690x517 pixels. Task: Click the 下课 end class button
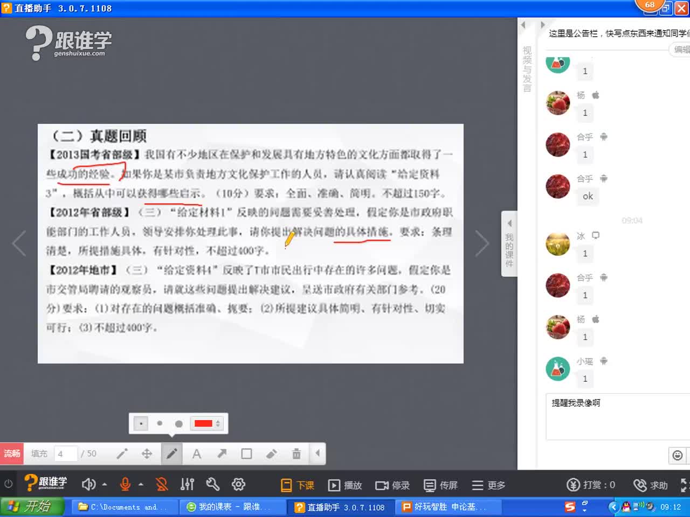coord(298,485)
